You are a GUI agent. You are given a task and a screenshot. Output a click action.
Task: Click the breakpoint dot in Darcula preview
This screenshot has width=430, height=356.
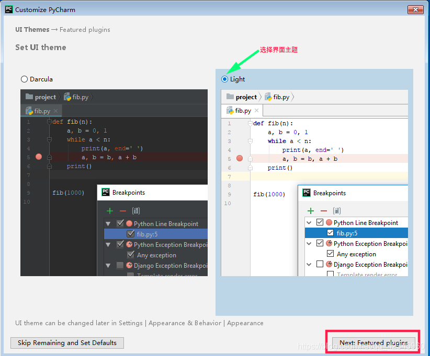(39, 157)
